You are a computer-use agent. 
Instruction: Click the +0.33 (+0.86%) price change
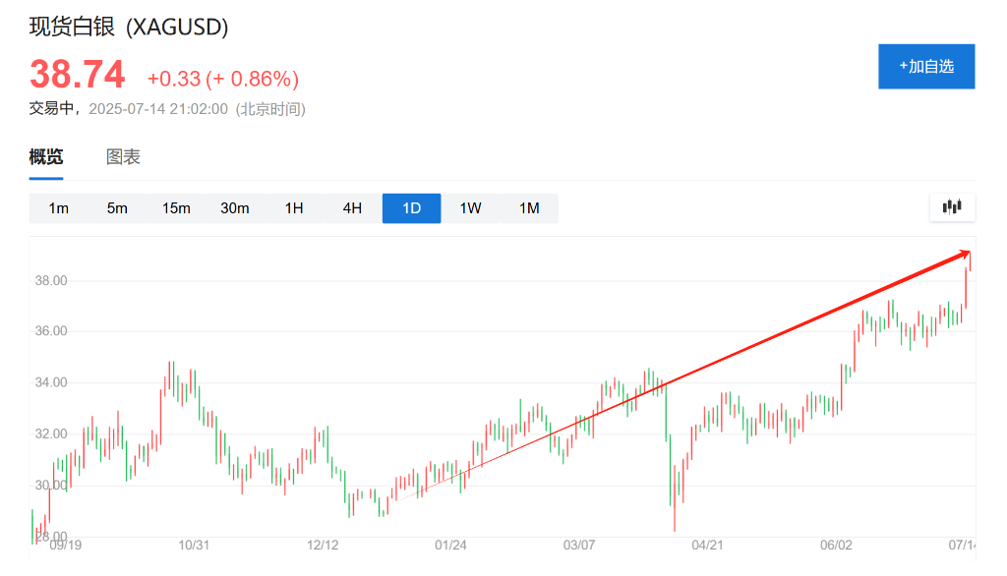[223, 79]
